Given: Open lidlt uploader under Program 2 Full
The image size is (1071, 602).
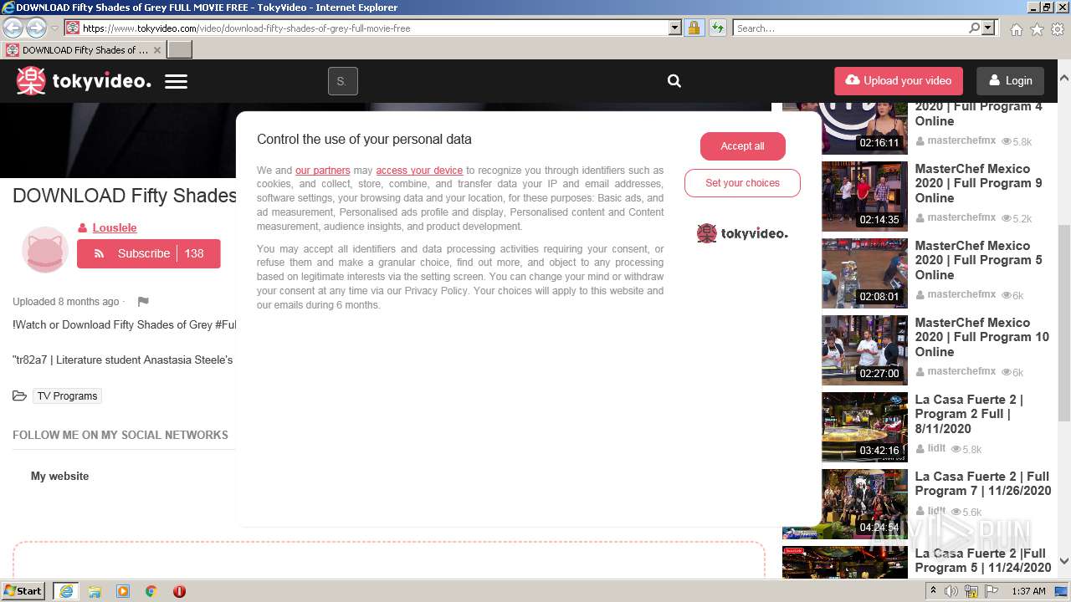Looking at the screenshot, I should click(936, 448).
